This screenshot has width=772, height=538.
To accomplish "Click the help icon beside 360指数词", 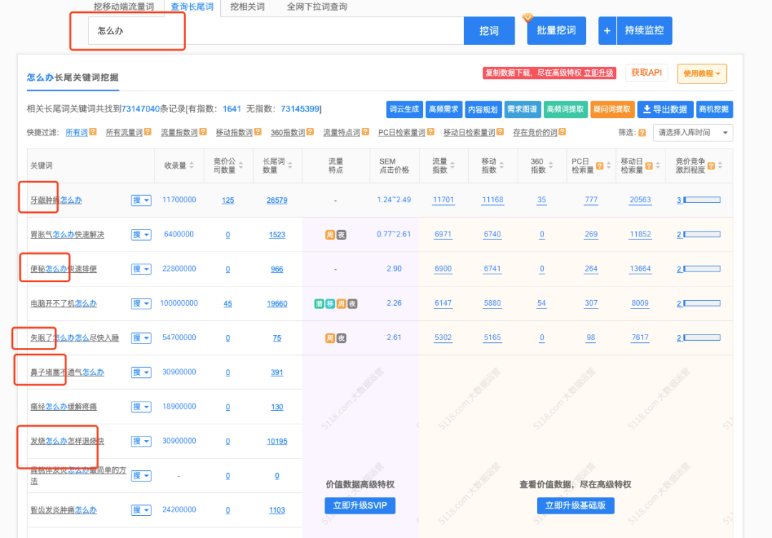I will coord(310,132).
